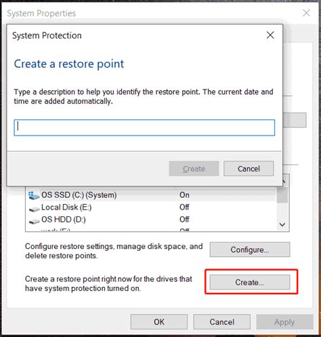Click the On protection status of C: drive
This screenshot has height=337, width=321.
pyautogui.click(x=184, y=195)
